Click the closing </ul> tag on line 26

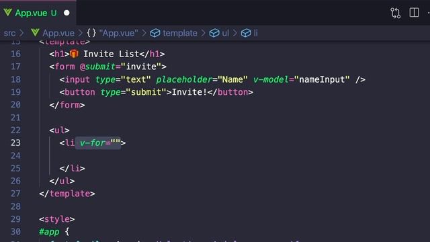pyautogui.click(x=62, y=181)
